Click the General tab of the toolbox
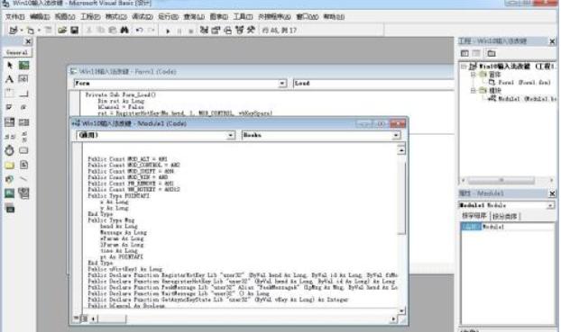 click(17, 52)
